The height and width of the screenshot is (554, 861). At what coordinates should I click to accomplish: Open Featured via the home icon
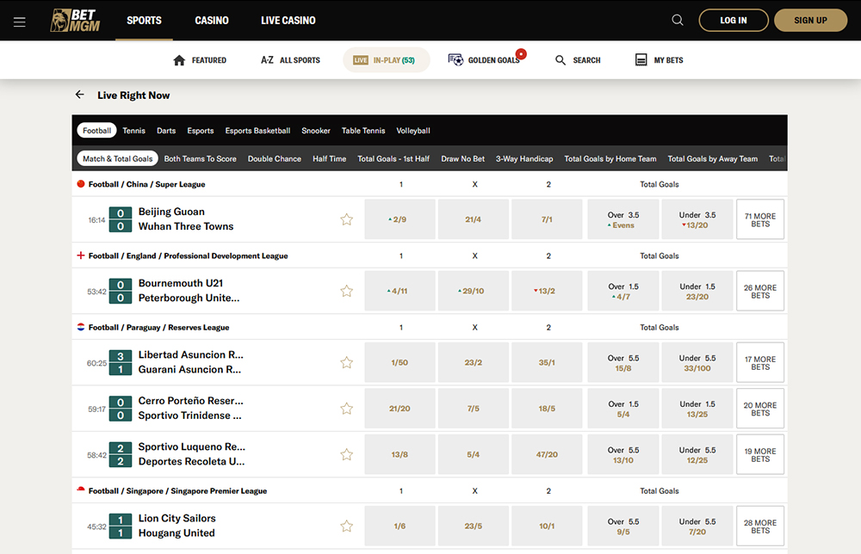click(180, 60)
